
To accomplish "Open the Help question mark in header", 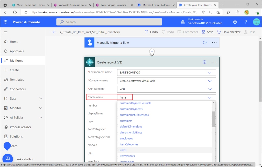I will click(246, 22).
